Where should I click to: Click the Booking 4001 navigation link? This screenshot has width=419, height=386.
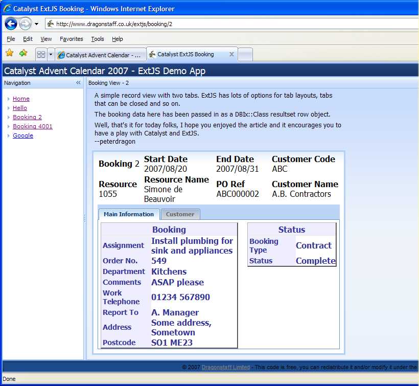(x=33, y=126)
